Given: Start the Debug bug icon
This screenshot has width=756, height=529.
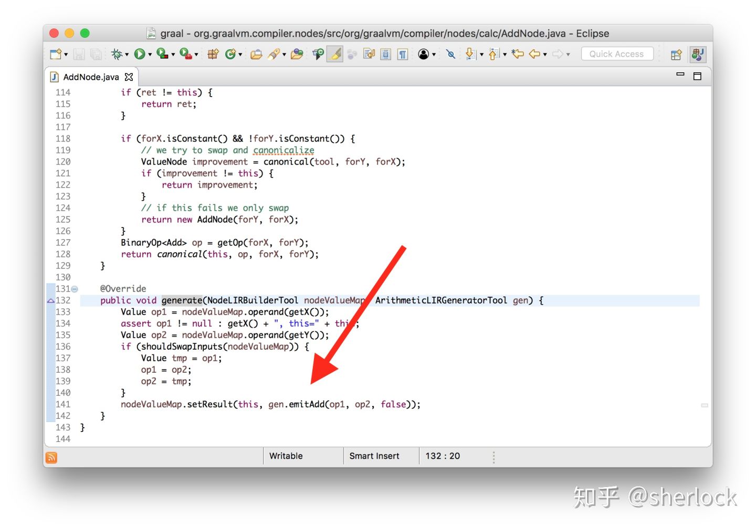Looking at the screenshot, I should [117, 54].
